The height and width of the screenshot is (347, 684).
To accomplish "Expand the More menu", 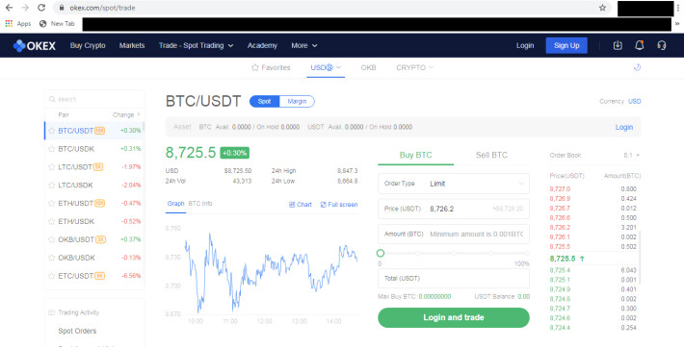I will coord(304,46).
